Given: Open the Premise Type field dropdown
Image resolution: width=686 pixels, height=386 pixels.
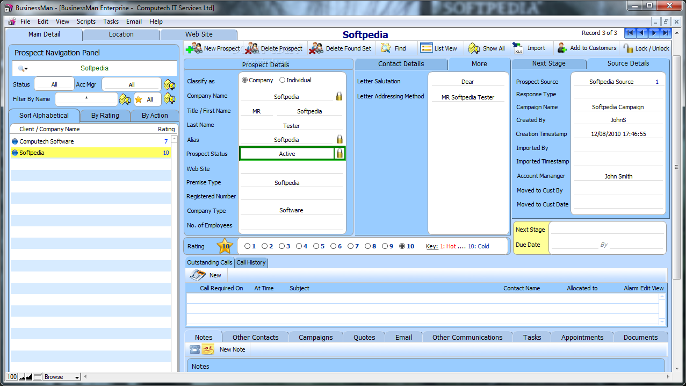Looking at the screenshot, I should click(x=291, y=183).
